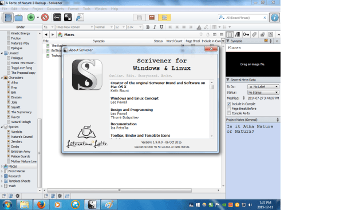Open the Compile toolbar icon

click(x=80, y=17)
